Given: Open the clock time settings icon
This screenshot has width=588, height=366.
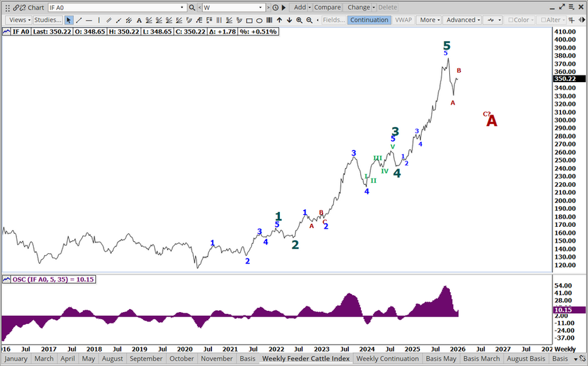Looking at the screenshot, I should 275,8.
